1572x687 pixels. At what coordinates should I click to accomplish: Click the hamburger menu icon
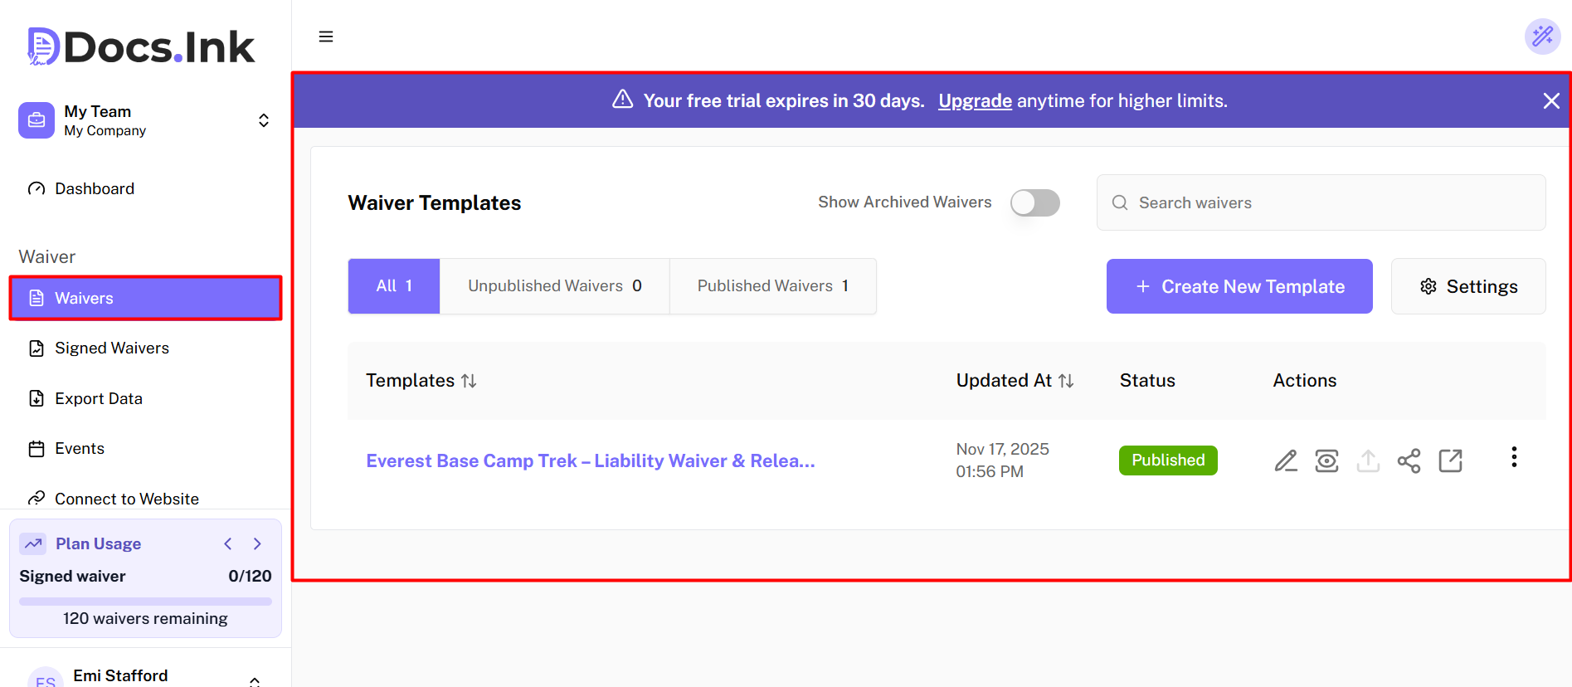tap(326, 37)
